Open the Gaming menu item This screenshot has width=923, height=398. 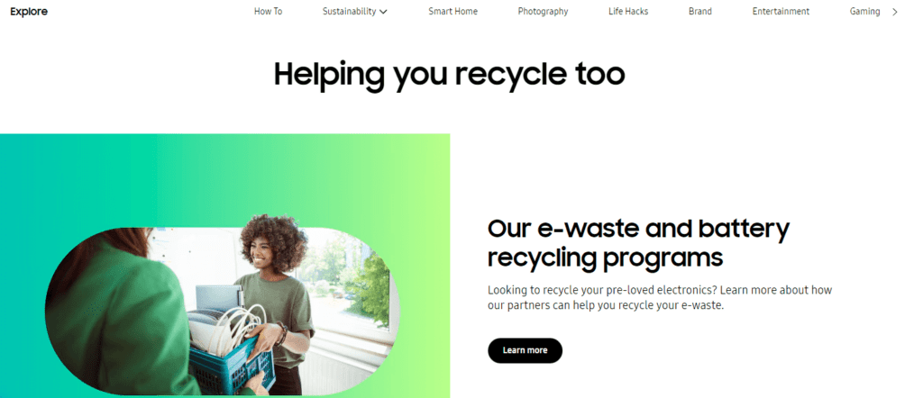(864, 11)
